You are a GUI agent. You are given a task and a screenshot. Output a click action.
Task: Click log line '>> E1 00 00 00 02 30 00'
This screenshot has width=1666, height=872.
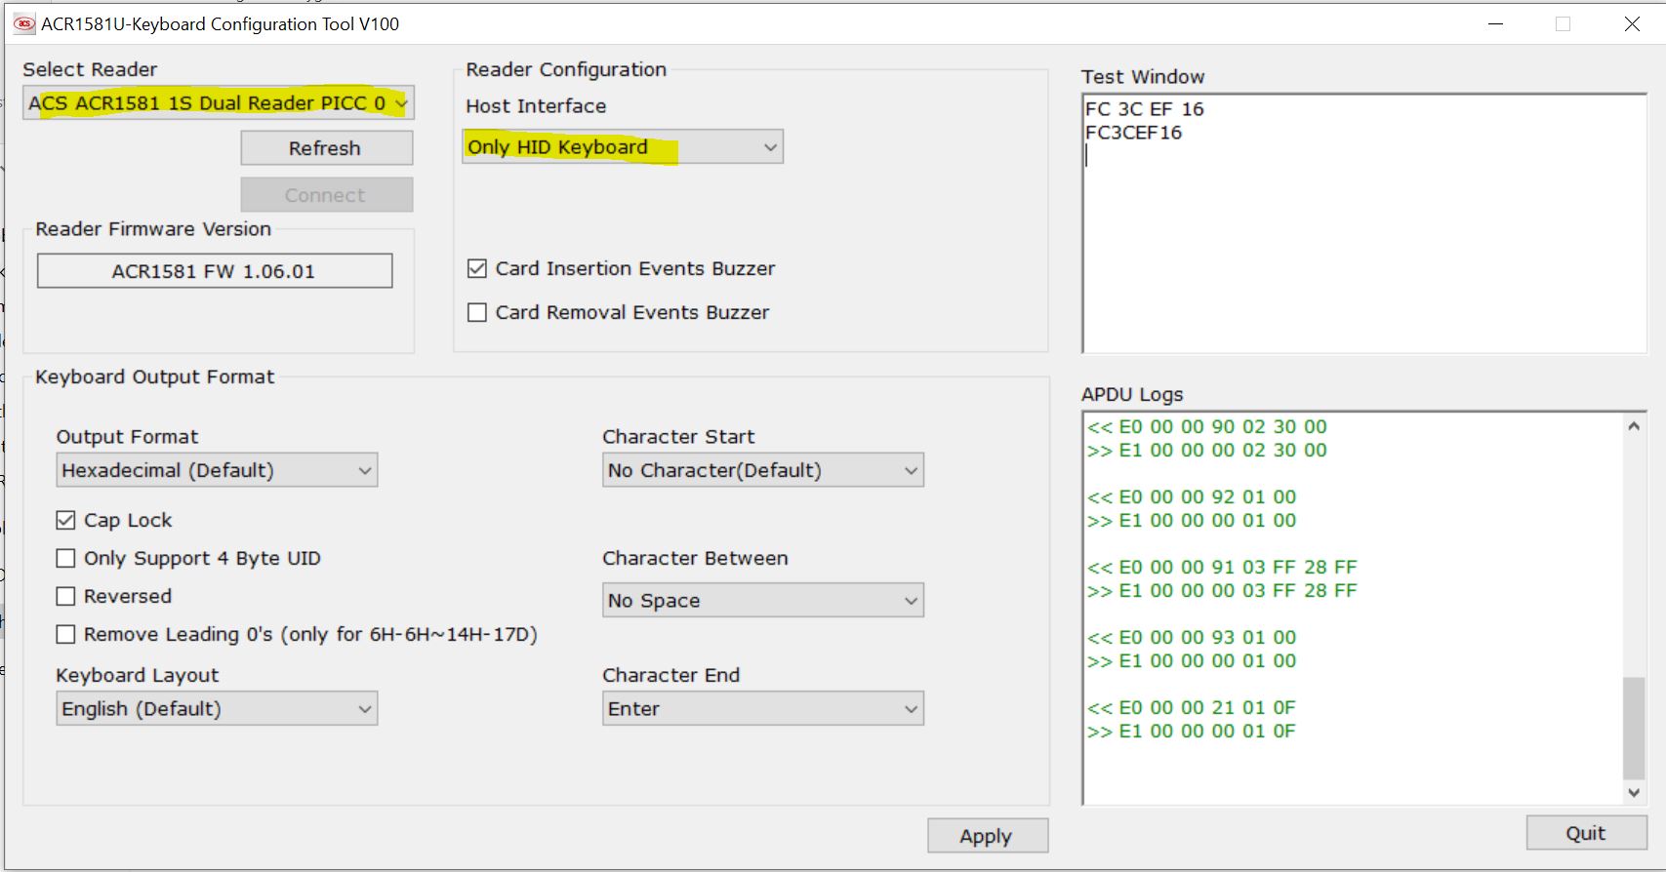click(1207, 451)
